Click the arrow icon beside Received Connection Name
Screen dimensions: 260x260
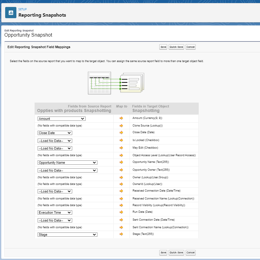point(121,199)
